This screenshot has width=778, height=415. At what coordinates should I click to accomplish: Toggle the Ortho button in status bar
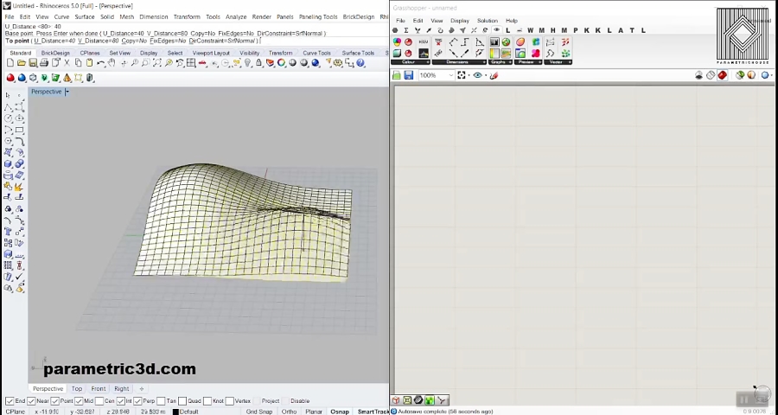[289, 412]
